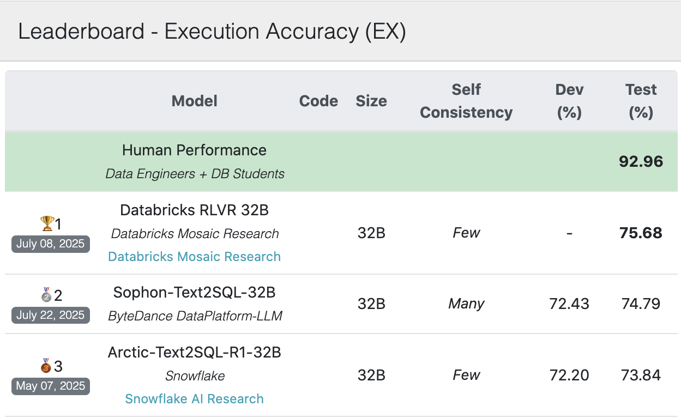The width and height of the screenshot is (681, 418).
Task: Click the Size column header
Action: [x=371, y=101]
